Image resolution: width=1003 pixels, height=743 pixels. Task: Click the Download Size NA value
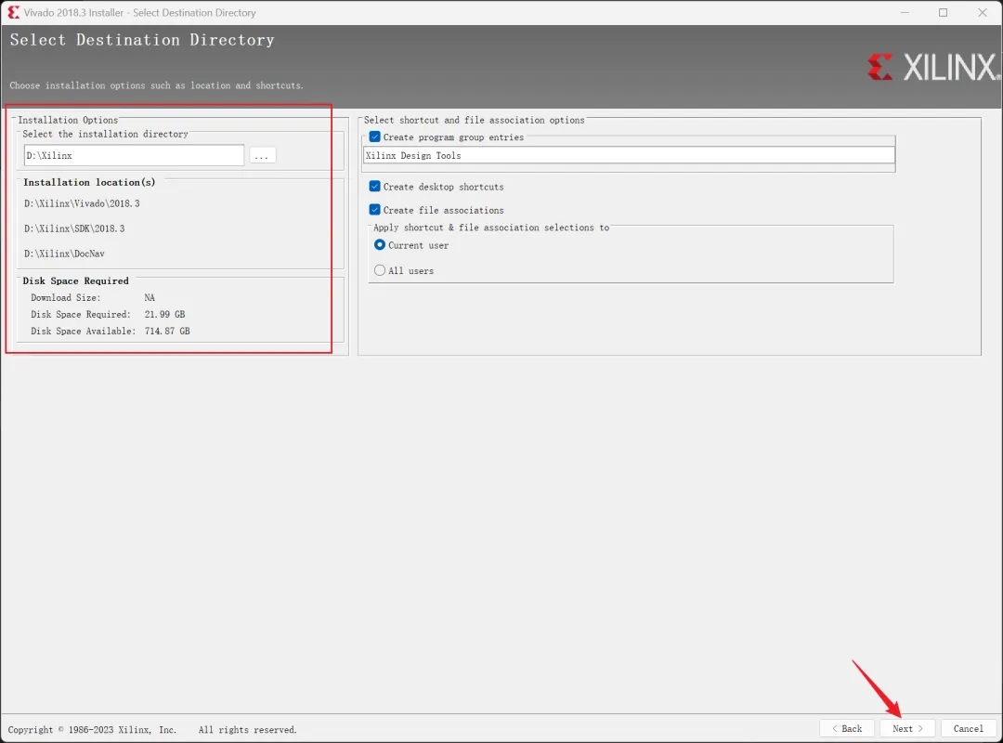(x=150, y=297)
